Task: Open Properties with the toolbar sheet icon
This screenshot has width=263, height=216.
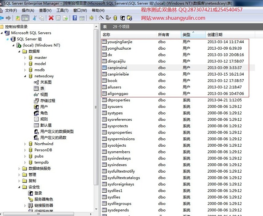Action: coord(58,18)
